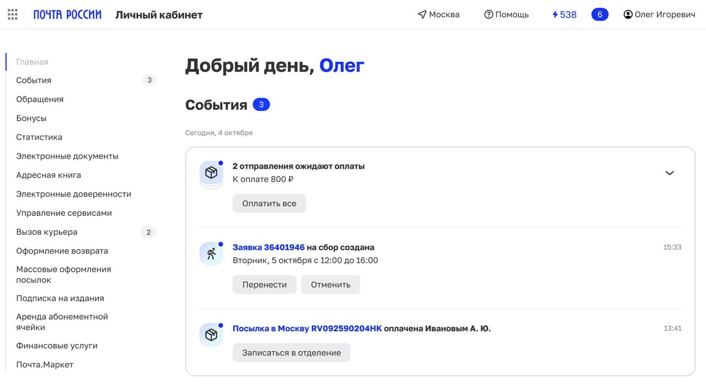Click the parcel icon for Moscow shipment

point(211,335)
